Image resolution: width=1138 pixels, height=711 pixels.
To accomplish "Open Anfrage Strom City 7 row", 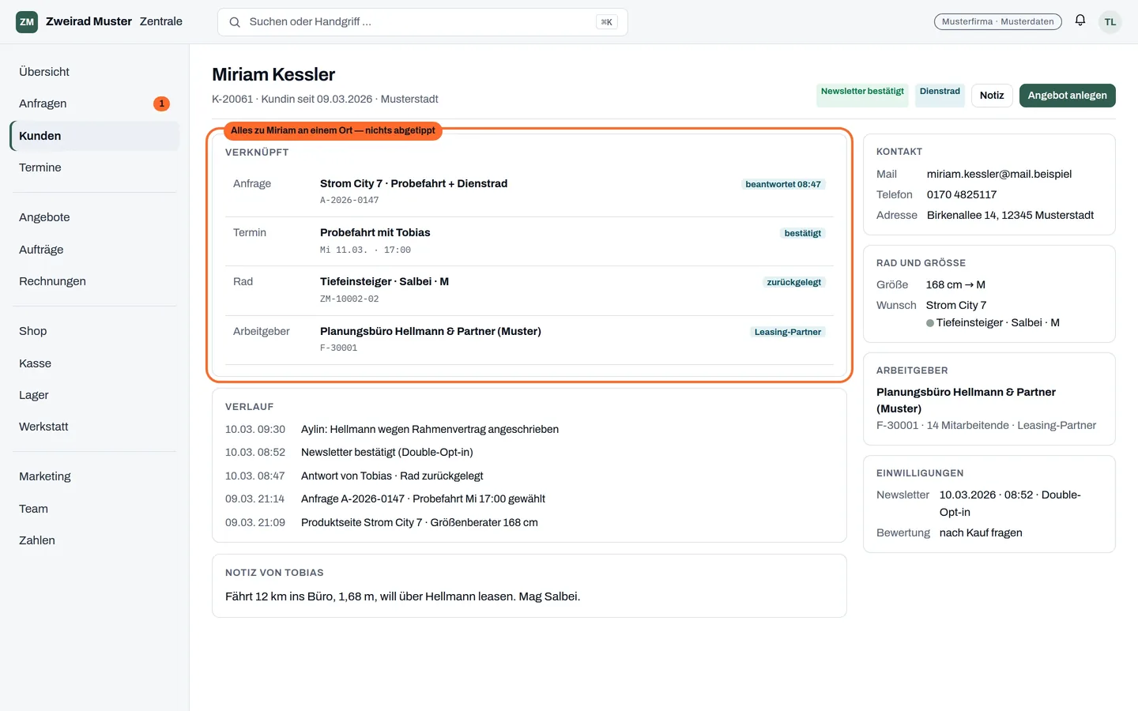I will pyautogui.click(x=529, y=192).
